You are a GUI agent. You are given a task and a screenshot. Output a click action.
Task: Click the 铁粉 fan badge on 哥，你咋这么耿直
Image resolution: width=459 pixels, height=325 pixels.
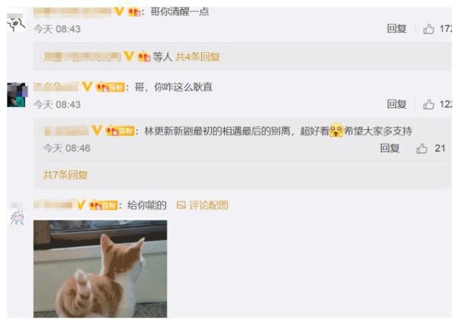tap(110, 87)
